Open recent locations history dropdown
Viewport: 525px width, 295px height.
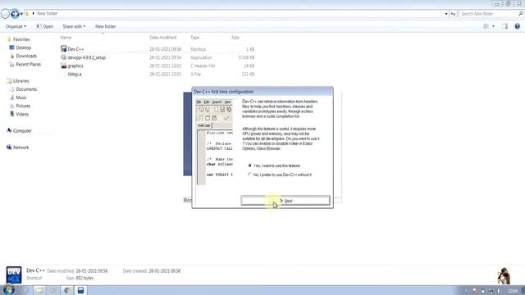click(21, 14)
